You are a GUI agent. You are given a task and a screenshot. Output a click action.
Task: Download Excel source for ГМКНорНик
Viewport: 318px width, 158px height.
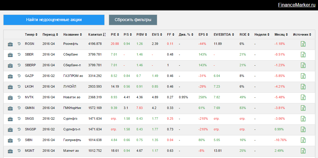(x=303, y=108)
